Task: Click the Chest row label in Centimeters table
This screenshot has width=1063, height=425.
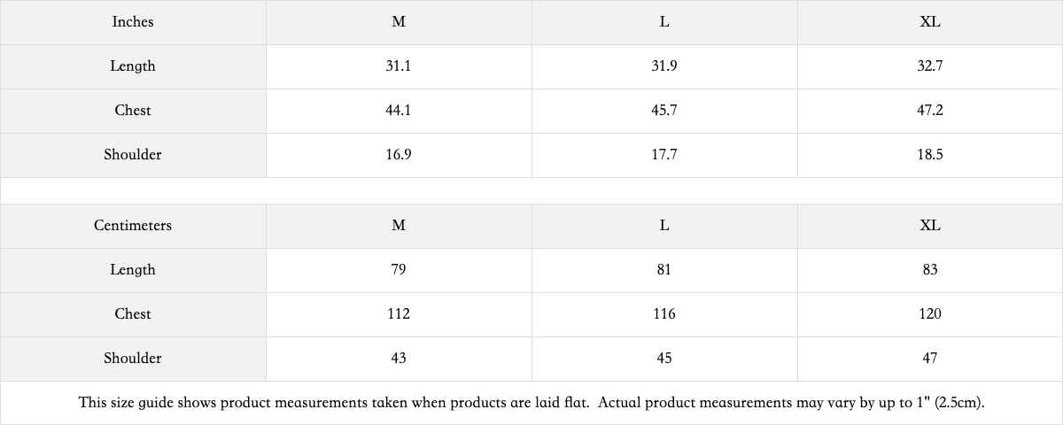Action: (x=133, y=314)
